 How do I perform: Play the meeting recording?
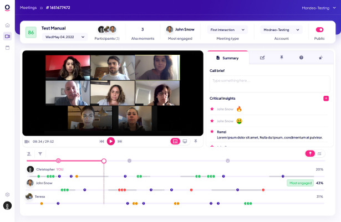coord(111,141)
